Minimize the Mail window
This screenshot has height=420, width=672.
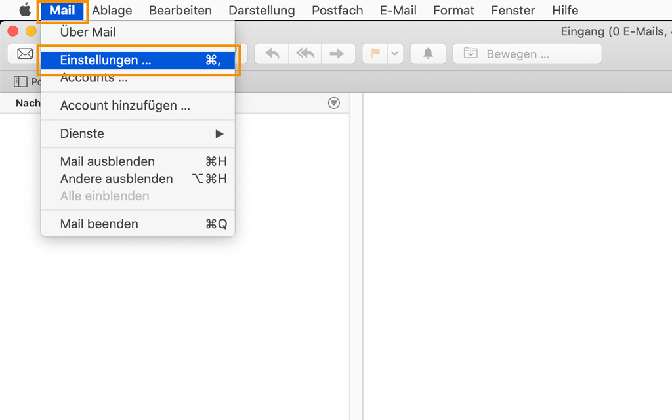31,31
